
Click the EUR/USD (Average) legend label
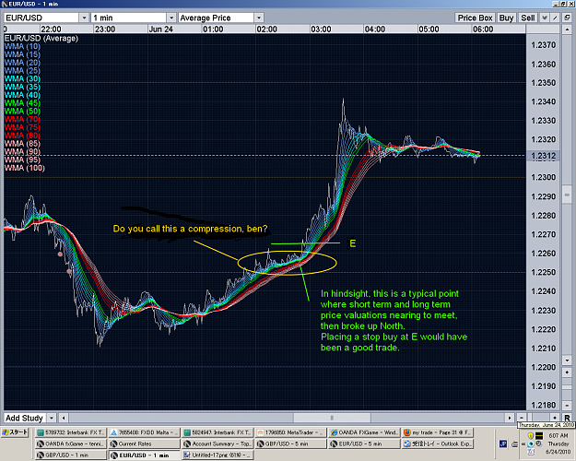tap(41, 38)
